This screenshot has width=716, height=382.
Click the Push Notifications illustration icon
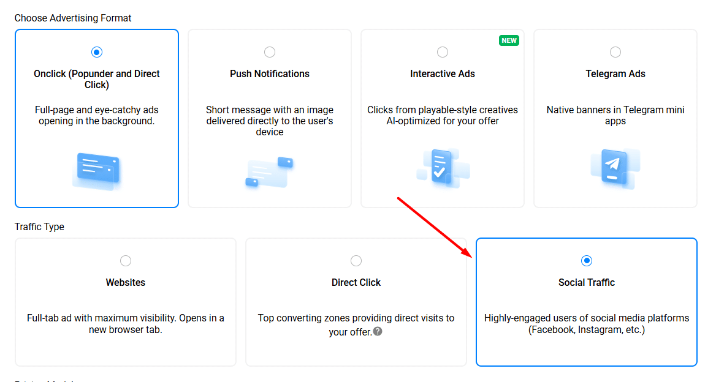point(269,172)
